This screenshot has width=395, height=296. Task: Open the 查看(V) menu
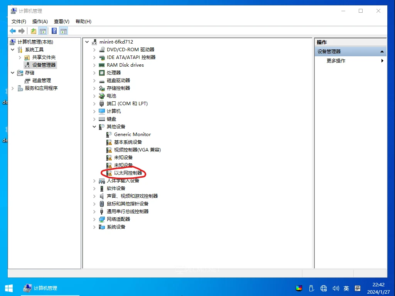click(x=61, y=22)
